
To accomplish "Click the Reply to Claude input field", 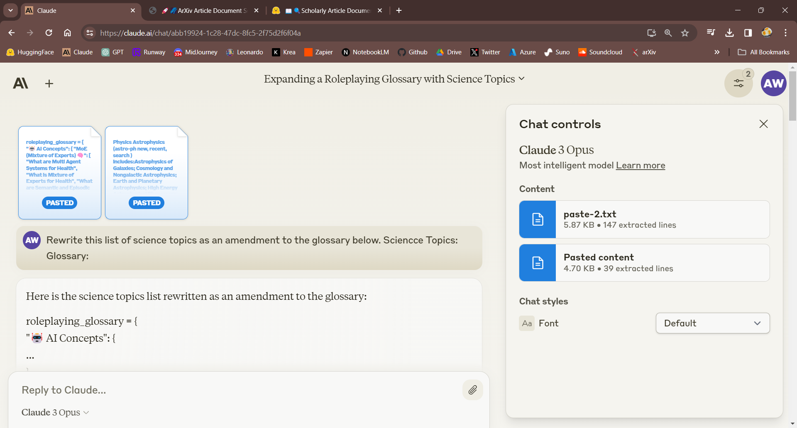I will pos(237,390).
